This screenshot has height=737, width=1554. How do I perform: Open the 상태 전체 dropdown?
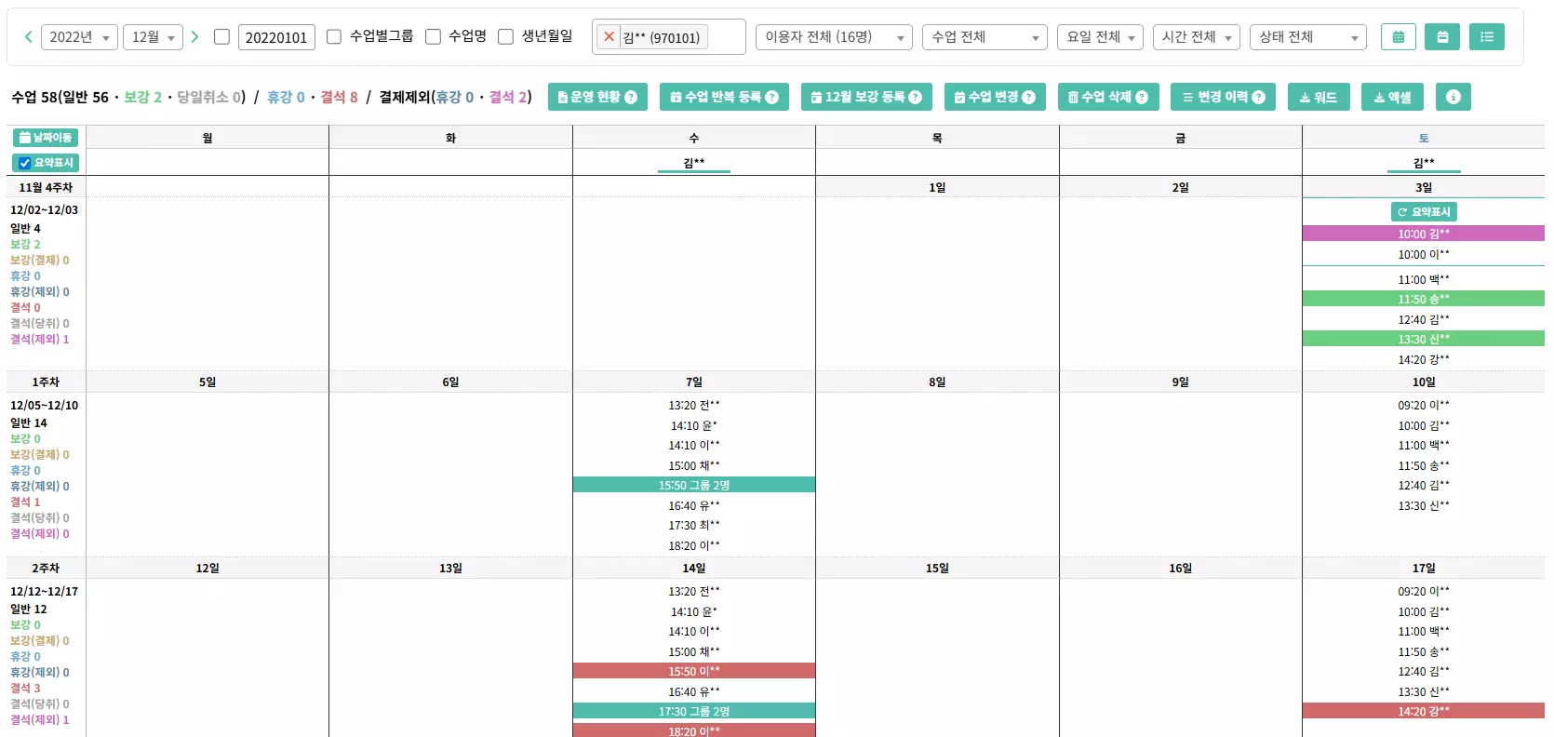1308,37
